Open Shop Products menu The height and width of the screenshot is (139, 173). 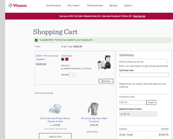(53, 6)
